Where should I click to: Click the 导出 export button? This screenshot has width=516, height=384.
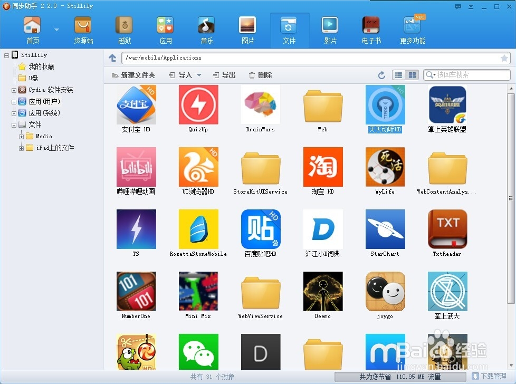(224, 75)
